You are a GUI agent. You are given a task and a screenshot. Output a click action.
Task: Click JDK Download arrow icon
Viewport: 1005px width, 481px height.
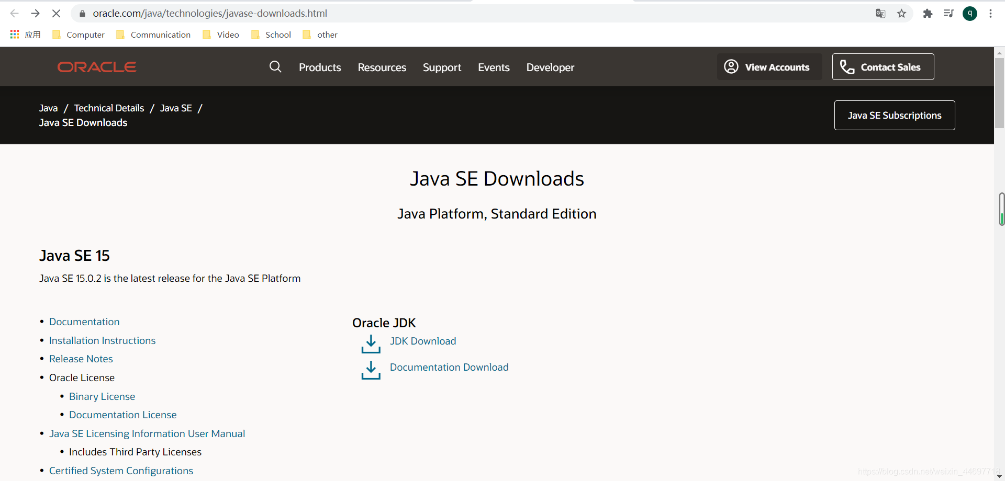coord(371,344)
